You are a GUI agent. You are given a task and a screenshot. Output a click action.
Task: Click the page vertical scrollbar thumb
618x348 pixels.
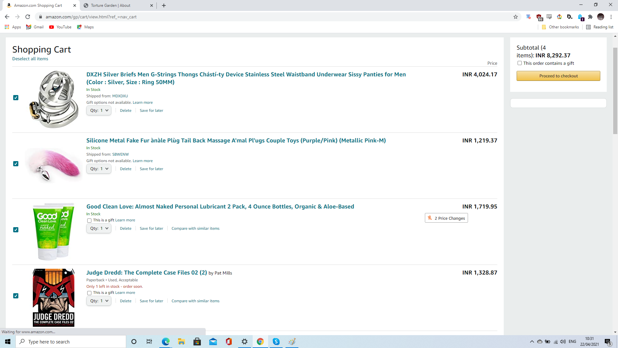click(615, 90)
